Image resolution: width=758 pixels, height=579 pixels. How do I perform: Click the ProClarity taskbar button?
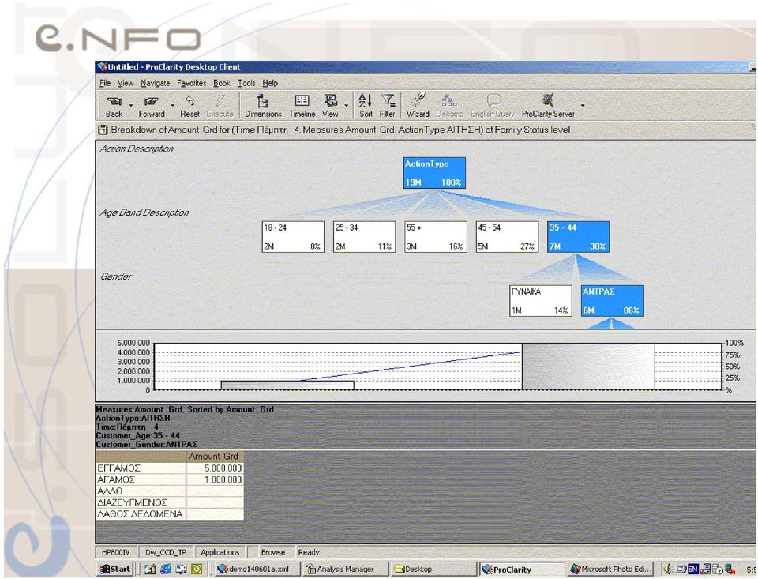point(521,569)
